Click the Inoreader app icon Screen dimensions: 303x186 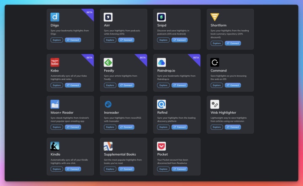pyautogui.click(x=108, y=104)
